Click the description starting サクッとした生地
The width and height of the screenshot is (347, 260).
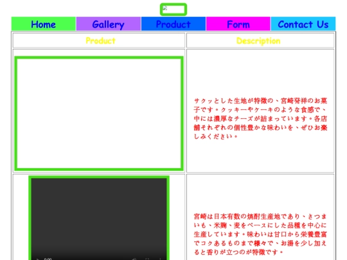click(260, 119)
